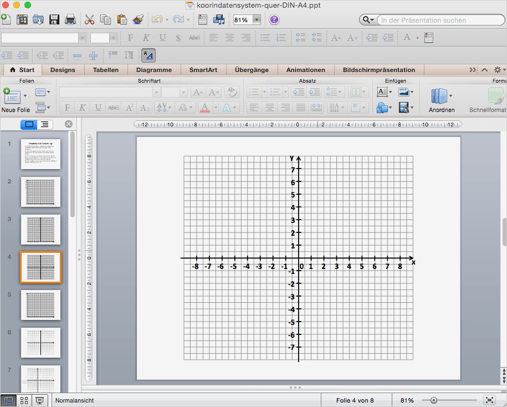
Task: Click the zoom slider in status bar
Action: [434, 400]
